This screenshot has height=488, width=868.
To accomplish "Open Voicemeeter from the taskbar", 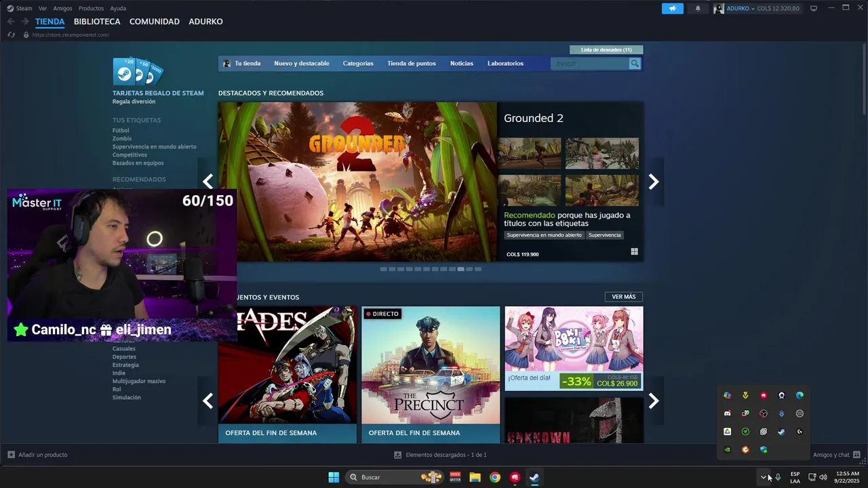I will point(455,477).
